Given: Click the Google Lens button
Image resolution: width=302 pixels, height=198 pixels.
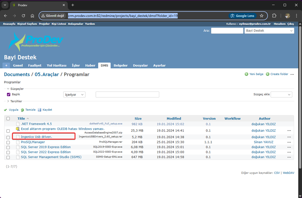Looking at the screenshot, I should (x=243, y=16).
